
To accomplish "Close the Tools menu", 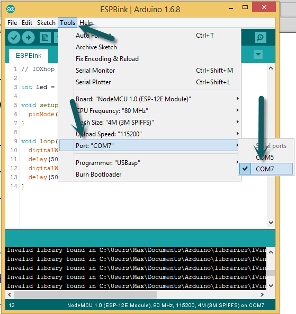I will coord(68,23).
